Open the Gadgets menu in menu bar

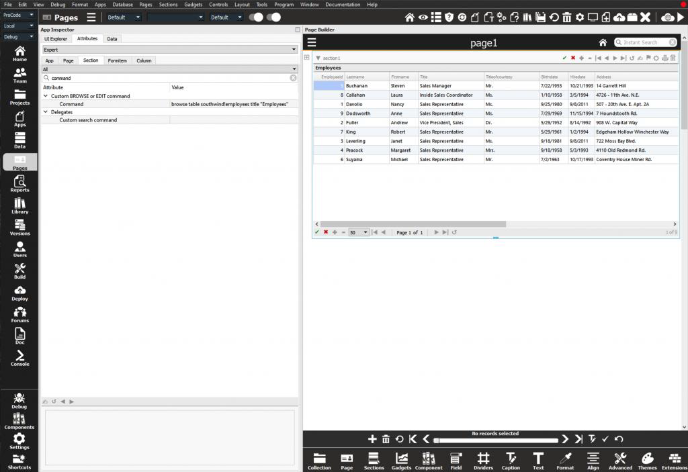pos(193,5)
